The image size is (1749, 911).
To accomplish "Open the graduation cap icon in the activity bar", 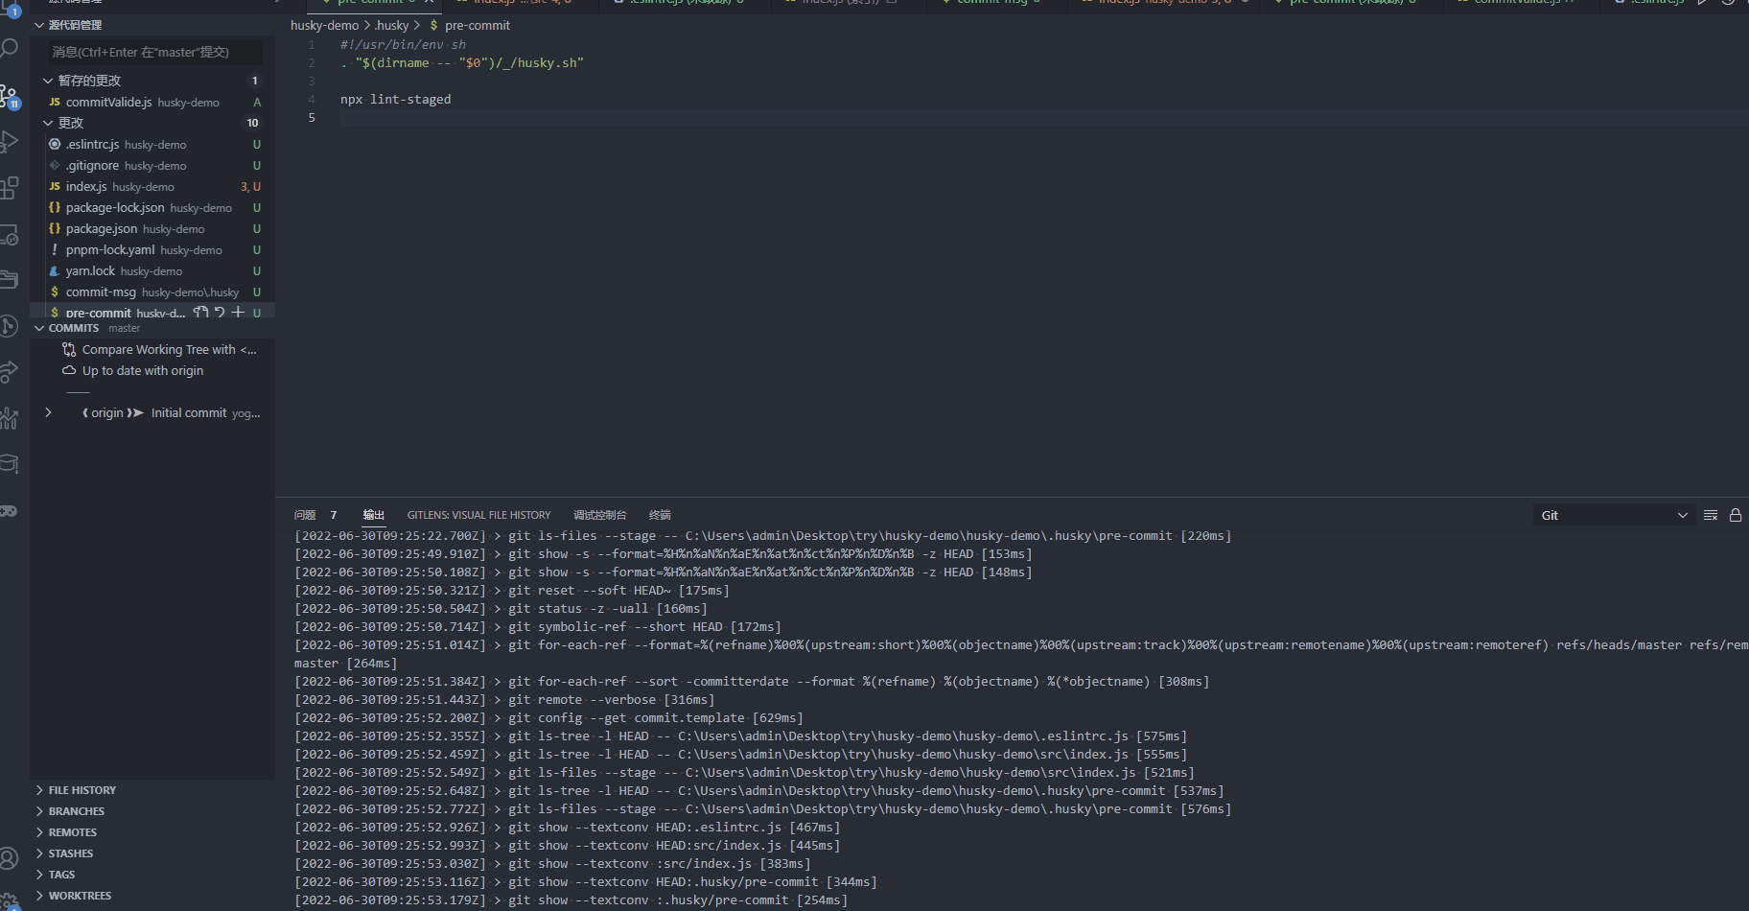I will [10, 464].
